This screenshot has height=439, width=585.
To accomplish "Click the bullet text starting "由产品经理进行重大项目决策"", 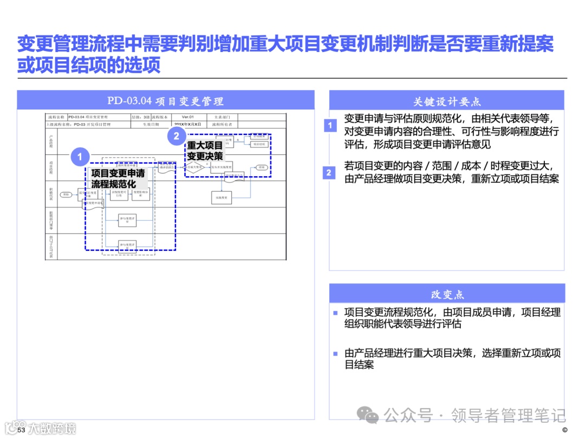I will point(452,358).
